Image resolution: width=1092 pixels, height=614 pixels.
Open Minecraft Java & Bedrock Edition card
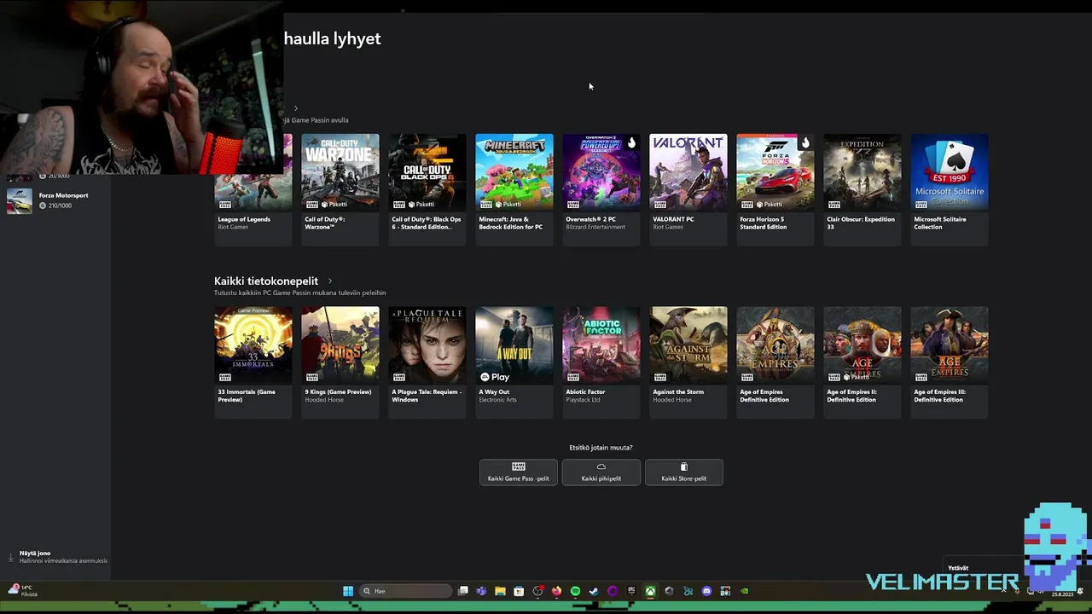tap(514, 190)
